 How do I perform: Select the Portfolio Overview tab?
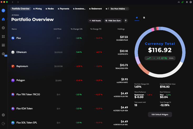coord(20,9)
